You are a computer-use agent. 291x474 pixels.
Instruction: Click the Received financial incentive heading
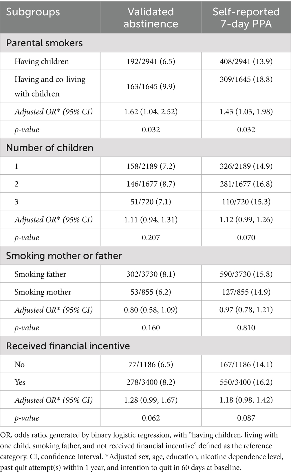(x=68, y=346)
